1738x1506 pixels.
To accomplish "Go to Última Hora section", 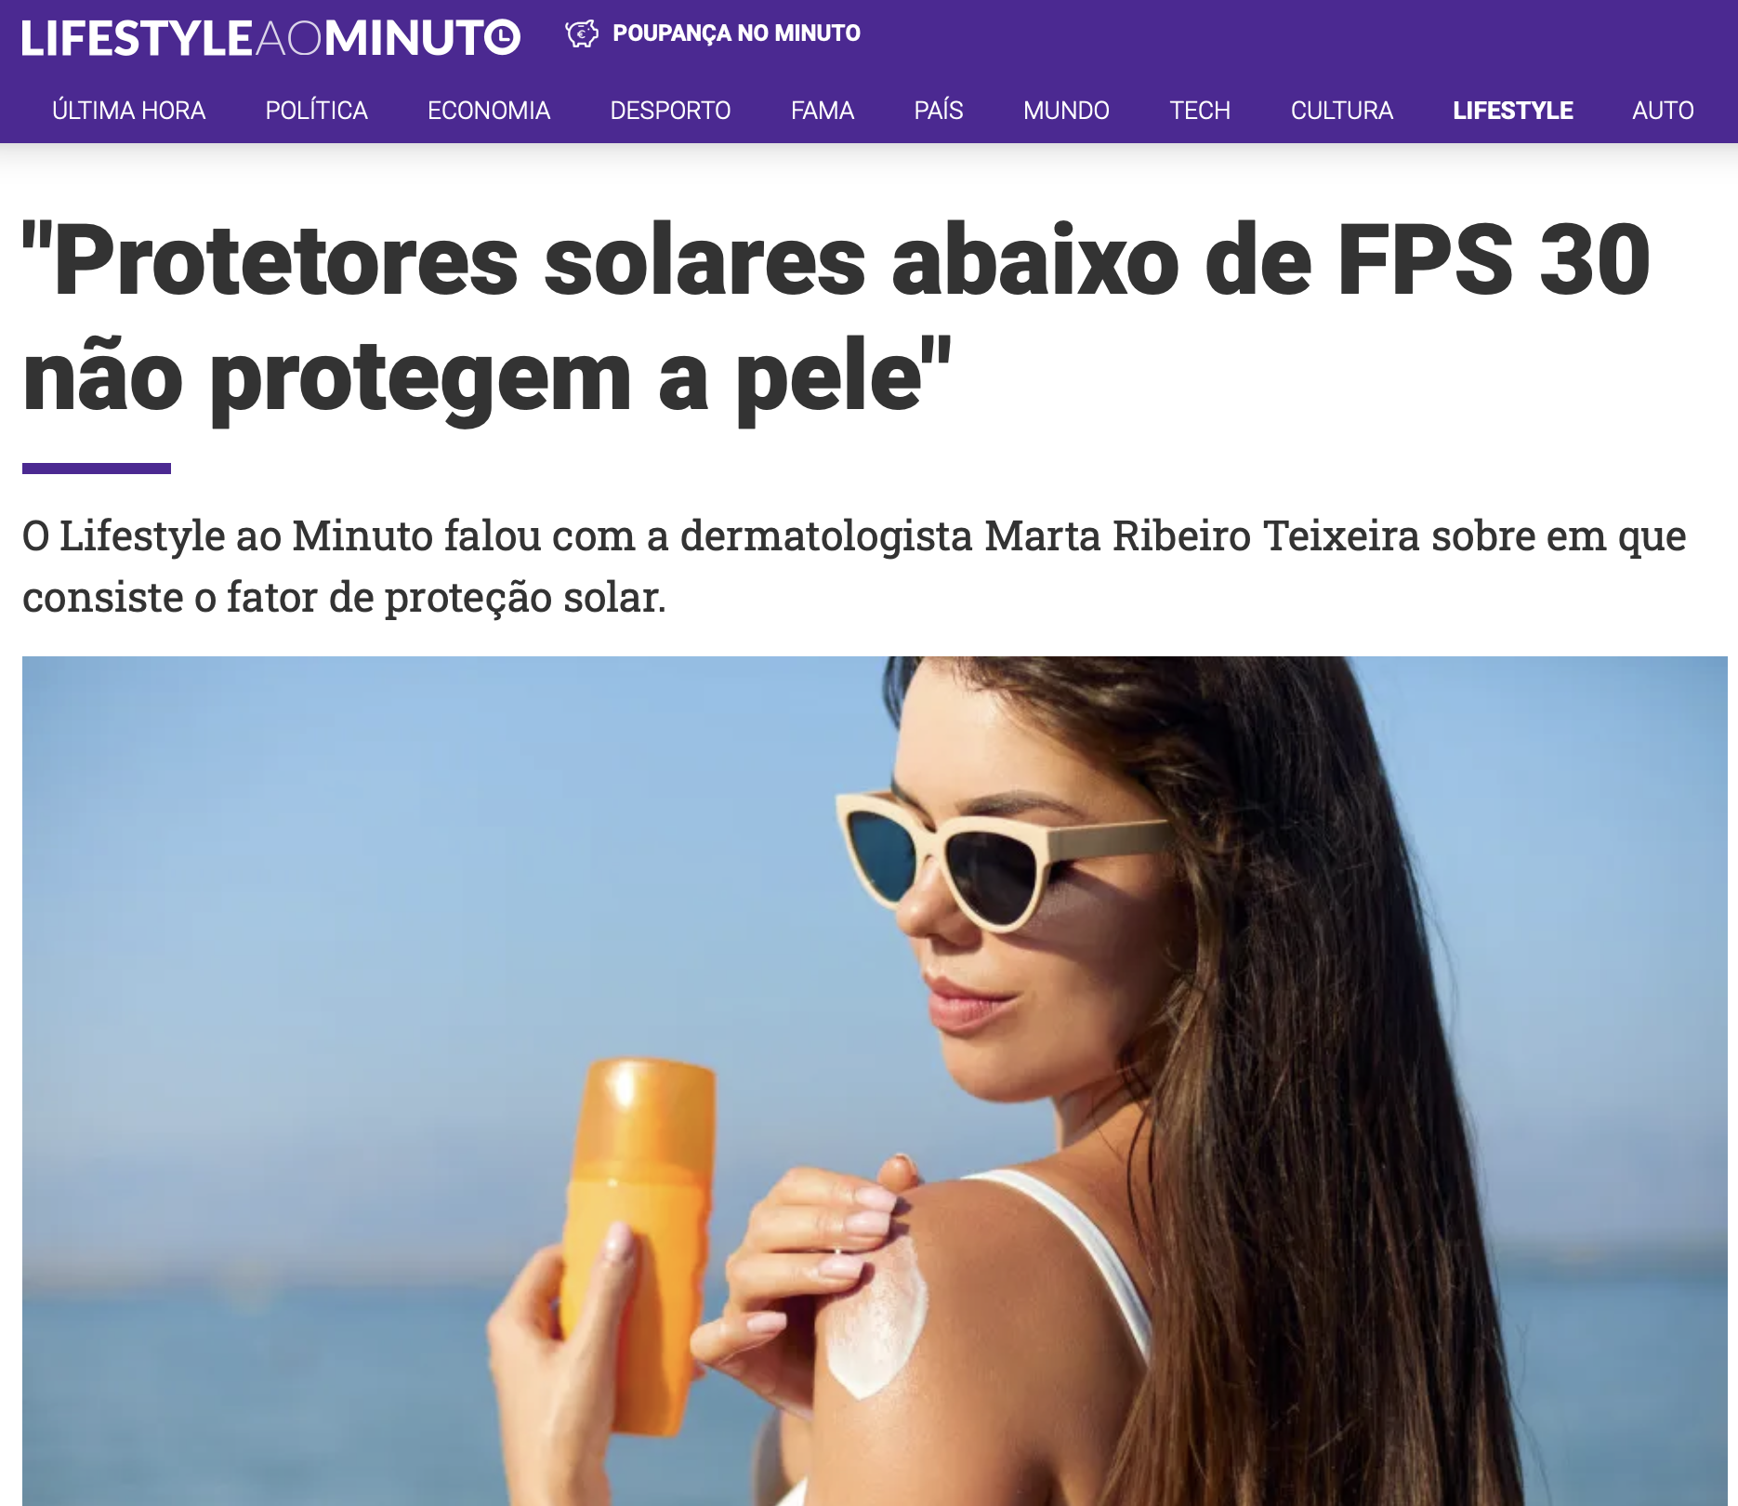I will [x=128, y=111].
